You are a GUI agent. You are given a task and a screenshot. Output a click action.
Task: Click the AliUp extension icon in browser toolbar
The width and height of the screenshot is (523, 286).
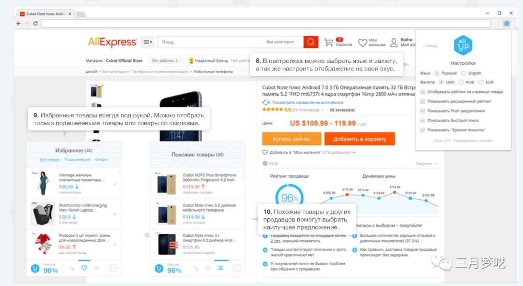pos(507,23)
